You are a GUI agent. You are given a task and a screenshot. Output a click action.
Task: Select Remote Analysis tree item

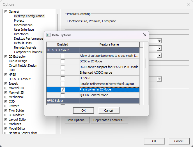coord(25,48)
